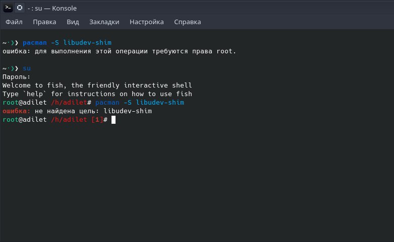
Task: Open the Правка menu
Action: (44, 22)
